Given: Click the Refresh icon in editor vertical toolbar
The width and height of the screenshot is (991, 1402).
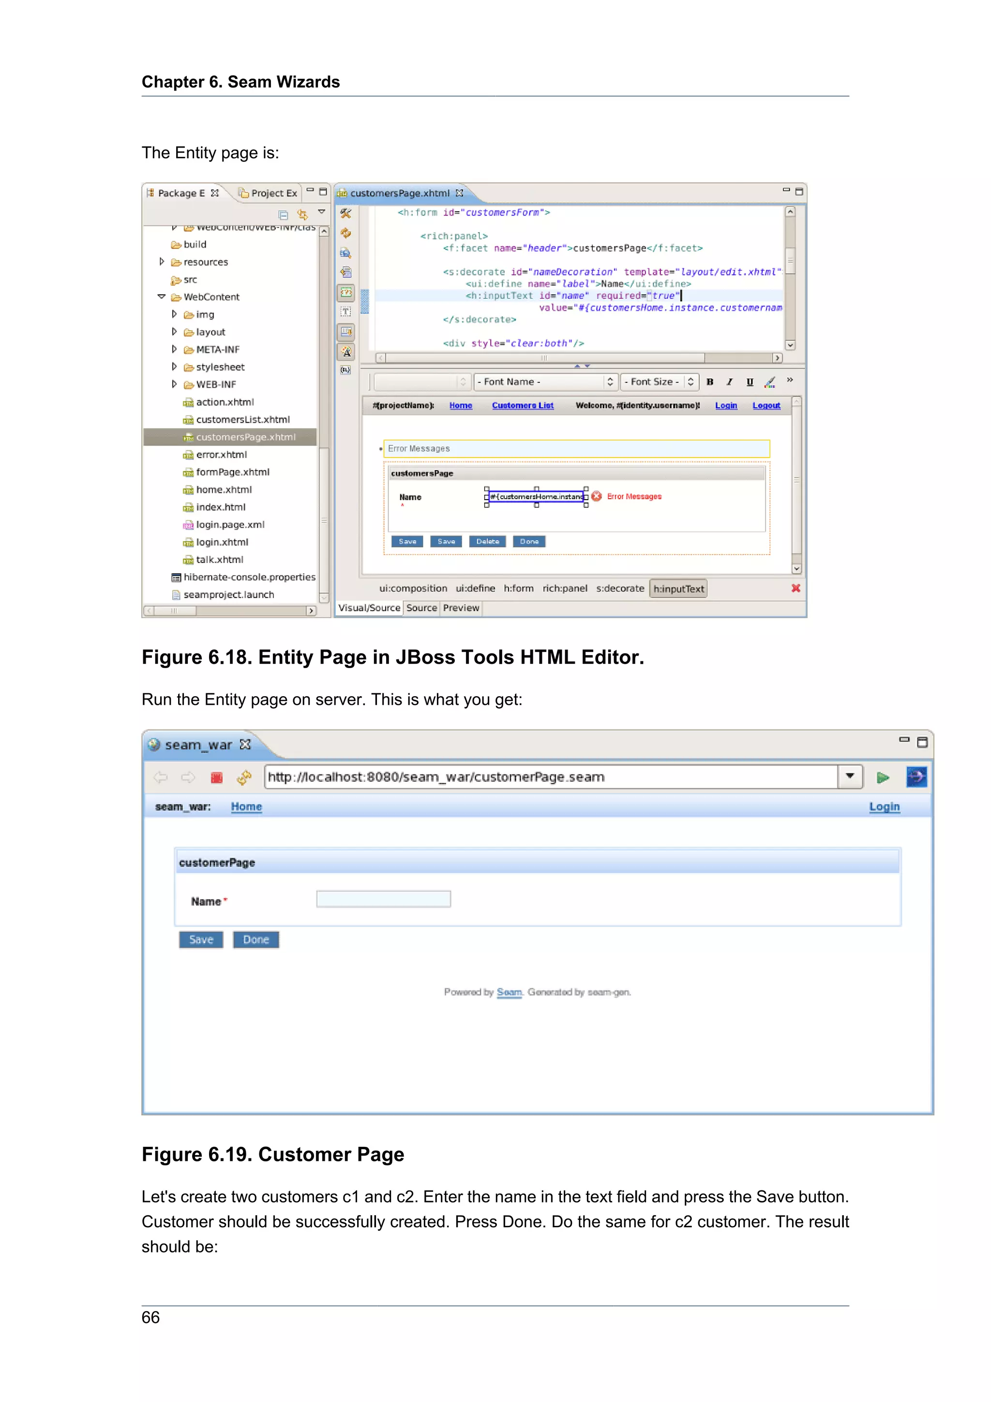Looking at the screenshot, I should (346, 233).
